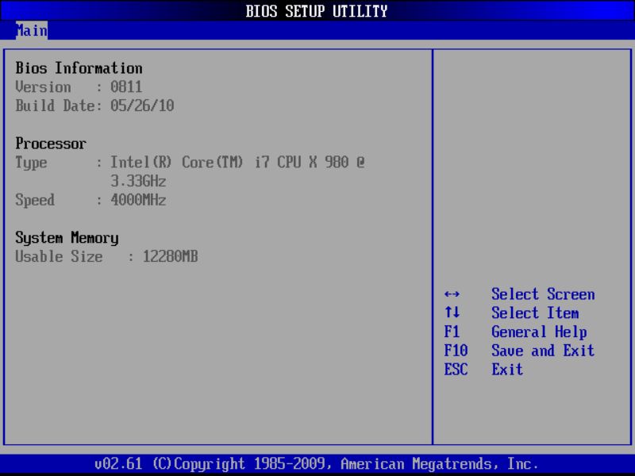Image resolution: width=635 pixels, height=476 pixels.
Task: Click the Select Item help entry
Action: 536,313
